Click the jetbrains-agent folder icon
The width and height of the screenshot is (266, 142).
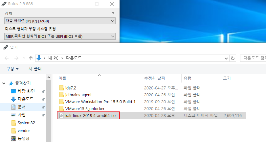(x=62, y=95)
